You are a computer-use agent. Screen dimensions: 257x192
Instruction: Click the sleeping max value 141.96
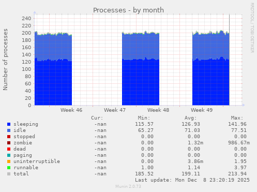click(x=237, y=124)
